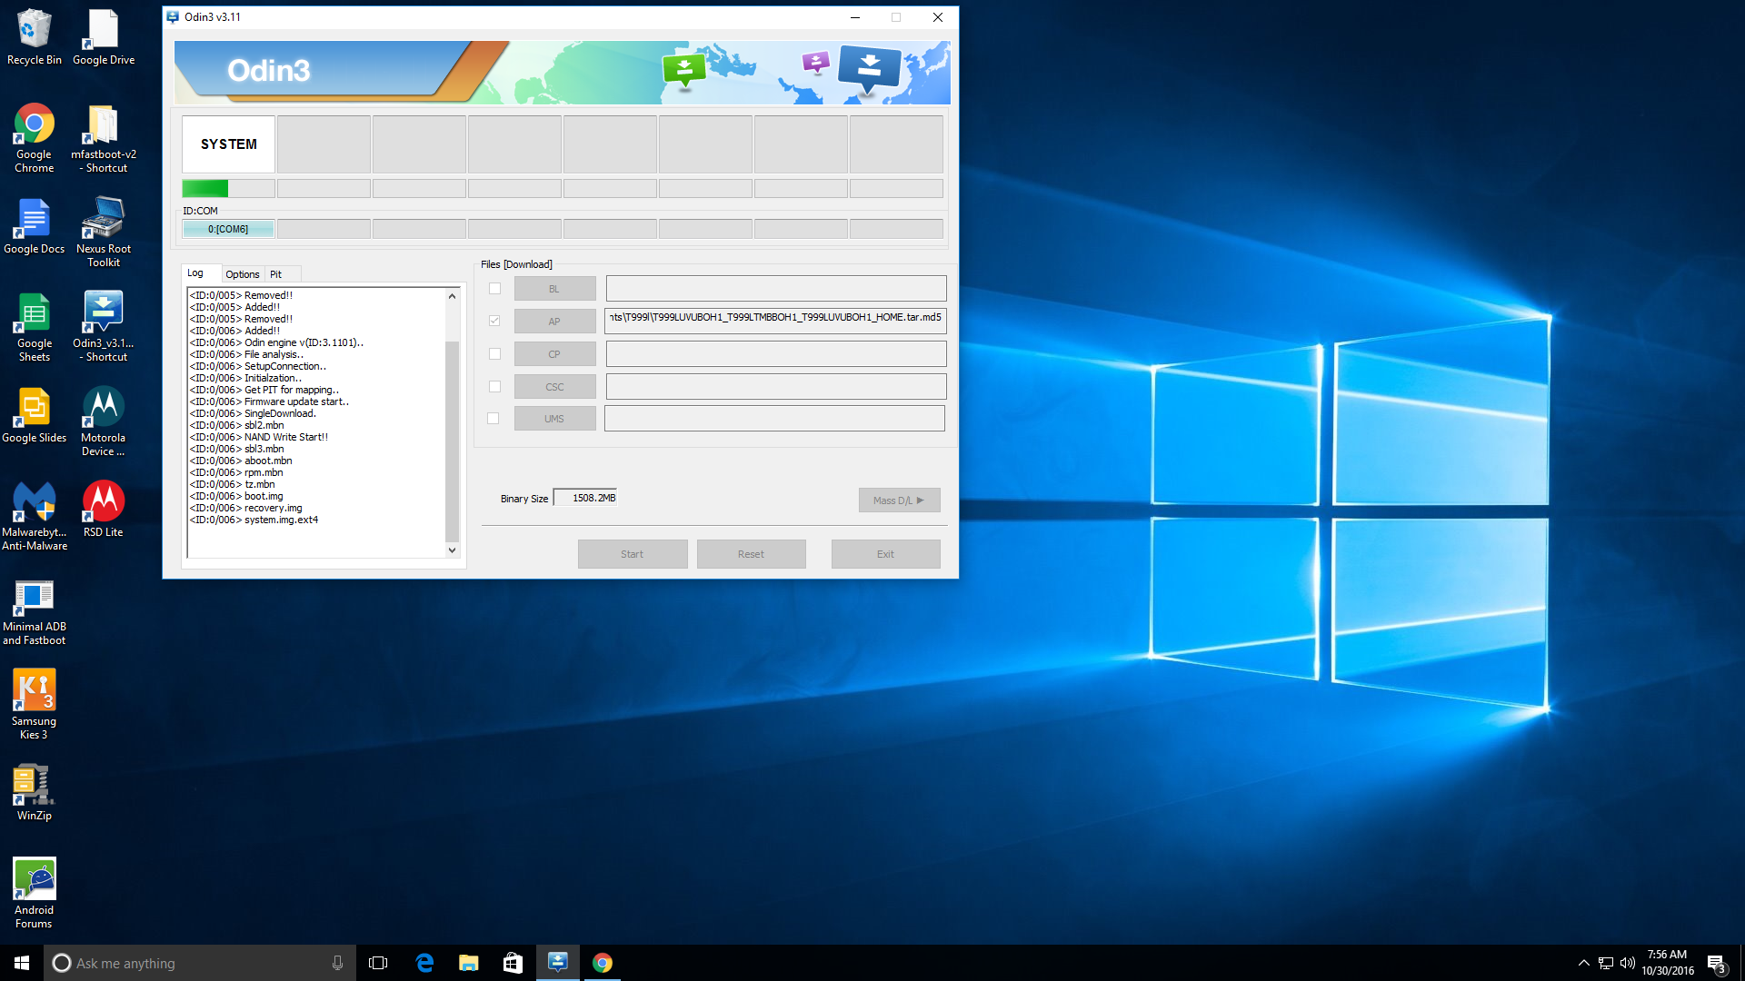Image resolution: width=1745 pixels, height=981 pixels.
Task: Toggle the CSC file checkbox
Action: [494, 387]
